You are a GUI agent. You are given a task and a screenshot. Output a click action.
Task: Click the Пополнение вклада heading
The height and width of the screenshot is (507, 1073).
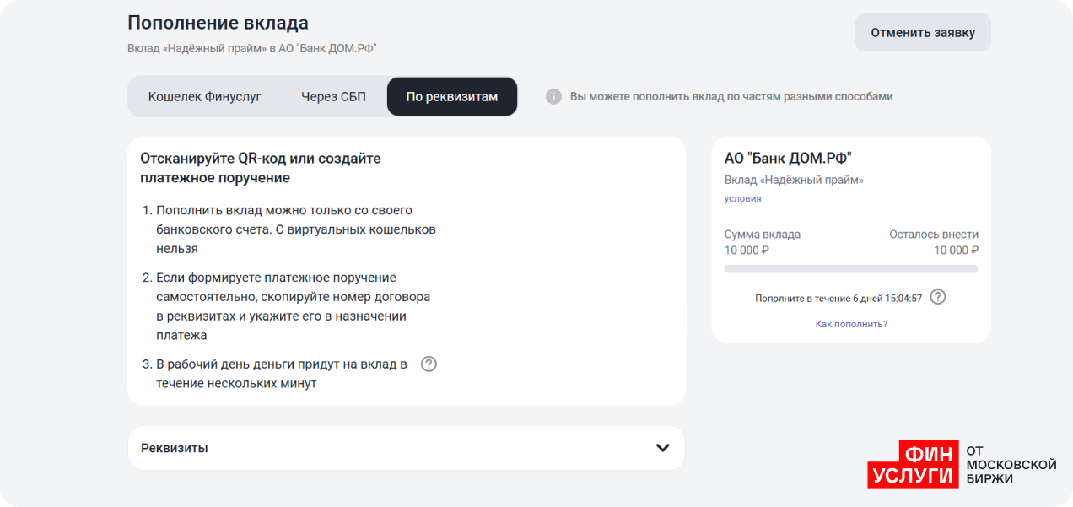coord(218,23)
